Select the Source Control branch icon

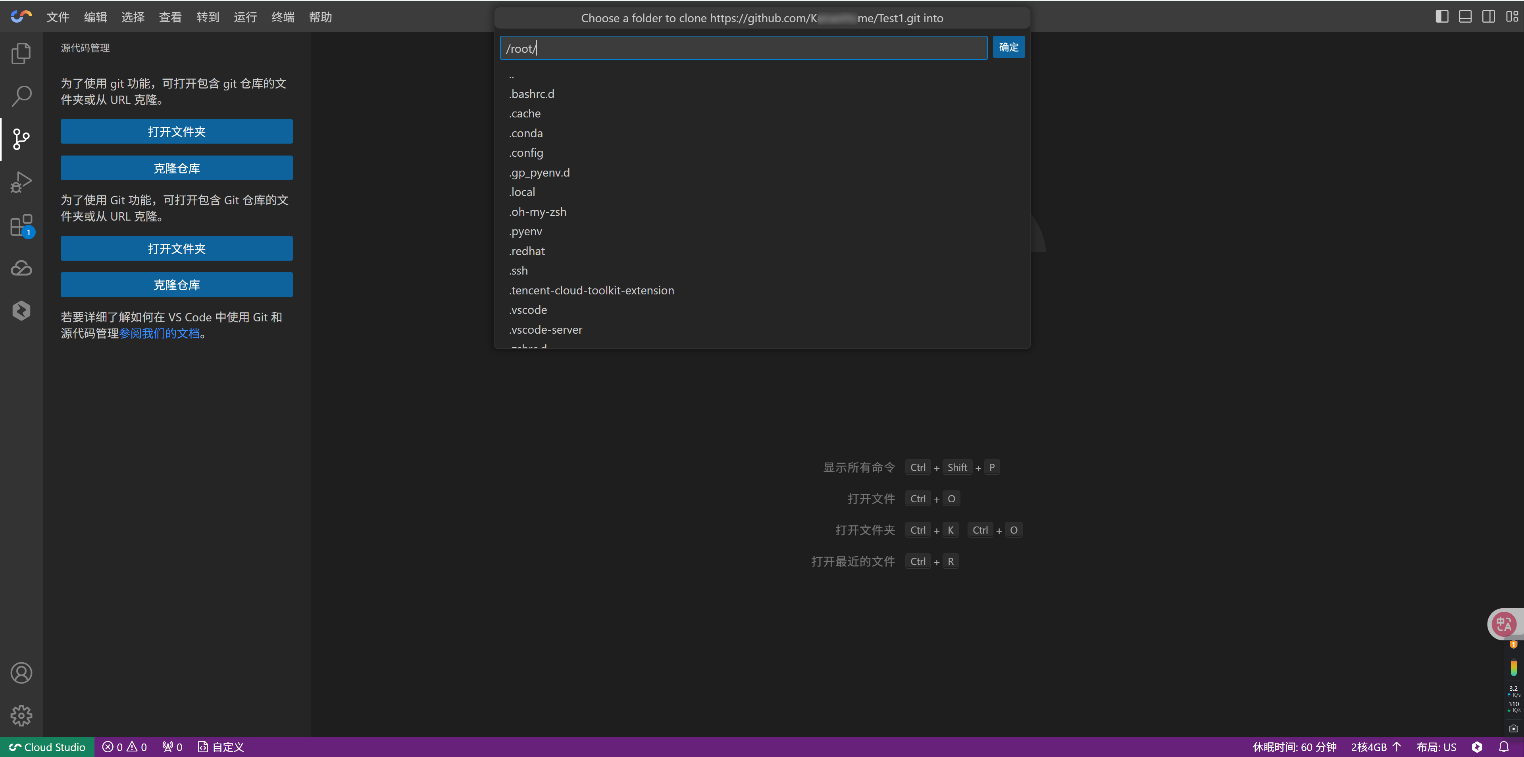21,139
